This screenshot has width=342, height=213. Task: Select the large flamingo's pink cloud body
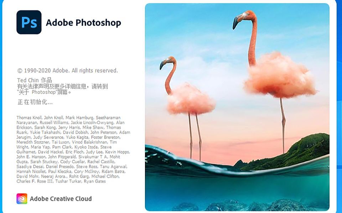[x=280, y=76]
